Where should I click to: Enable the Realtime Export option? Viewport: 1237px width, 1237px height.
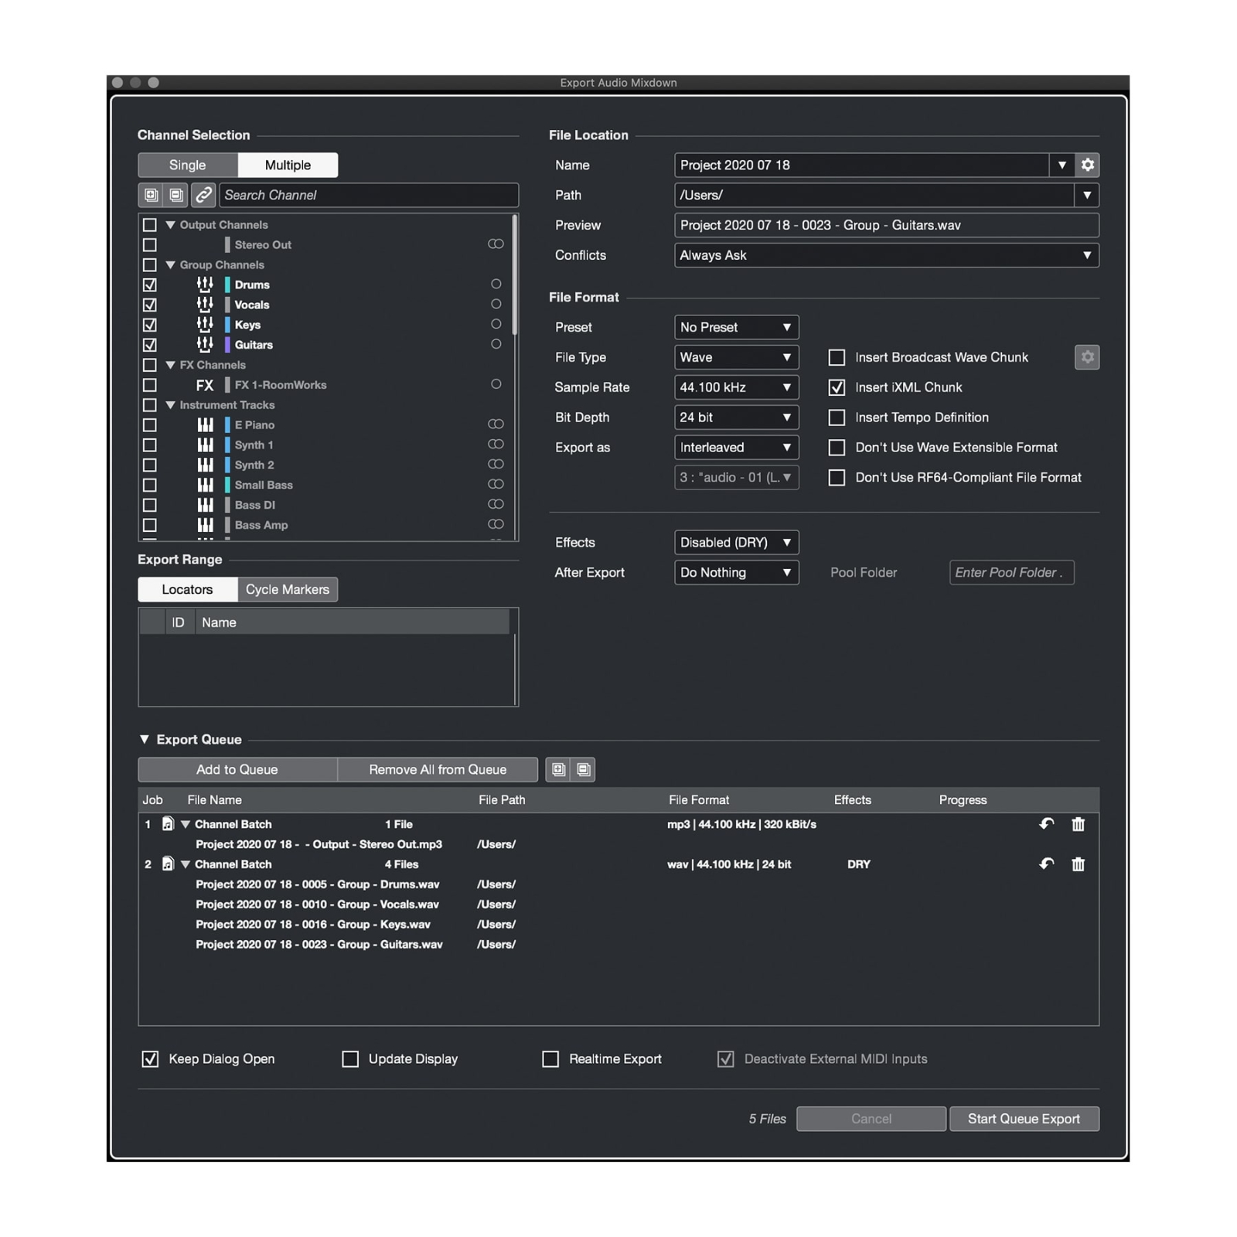(x=550, y=1059)
